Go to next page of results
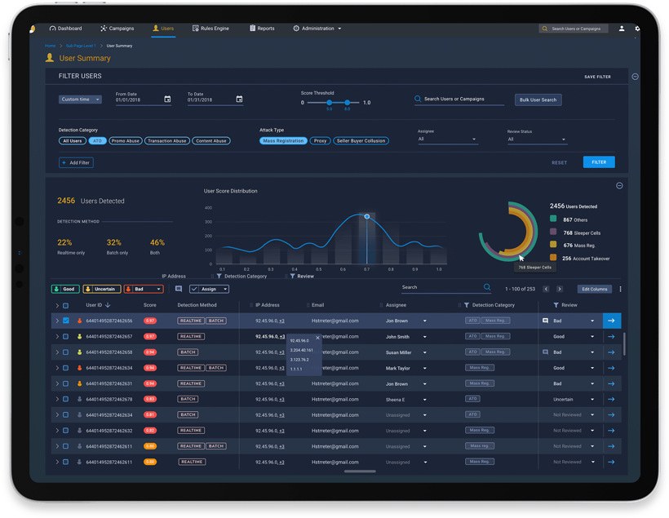 point(559,289)
